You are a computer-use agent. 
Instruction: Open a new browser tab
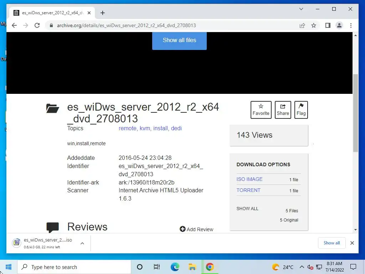(x=102, y=13)
